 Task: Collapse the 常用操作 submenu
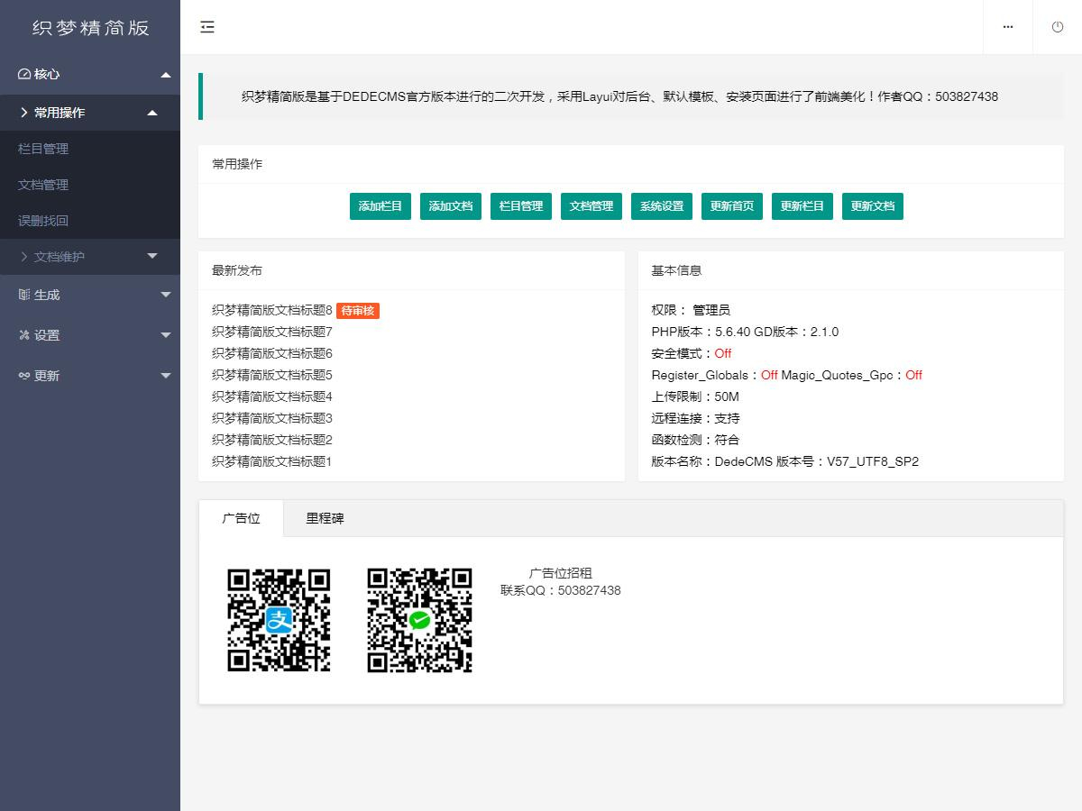90,113
